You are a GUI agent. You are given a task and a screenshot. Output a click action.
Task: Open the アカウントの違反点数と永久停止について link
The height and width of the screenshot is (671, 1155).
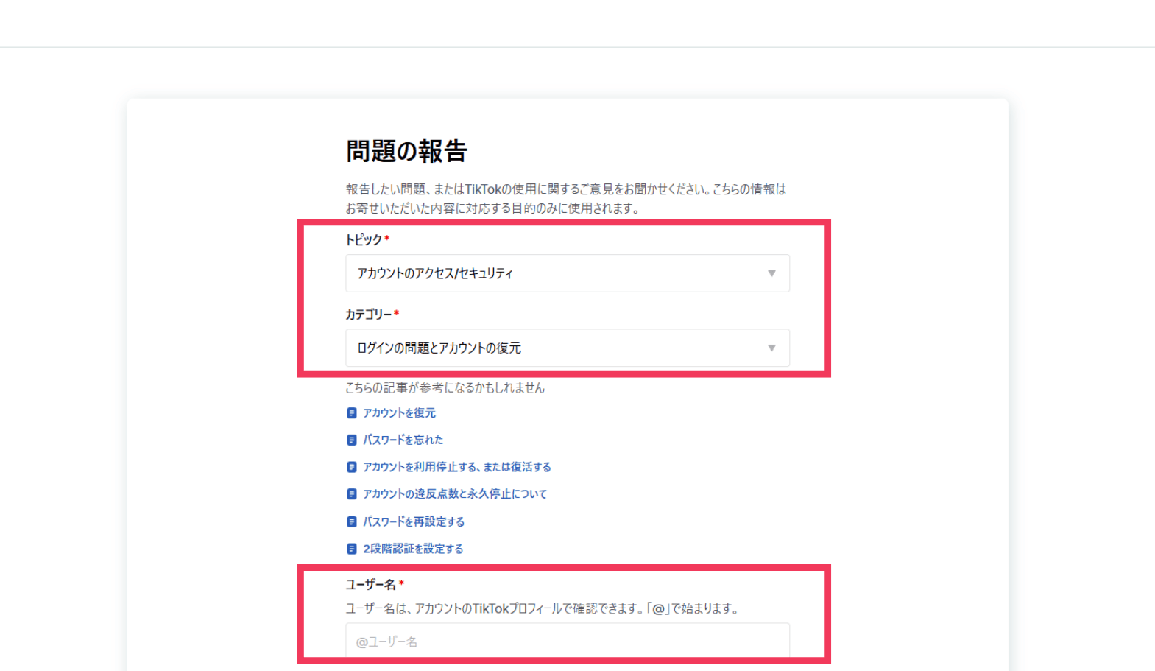454,494
